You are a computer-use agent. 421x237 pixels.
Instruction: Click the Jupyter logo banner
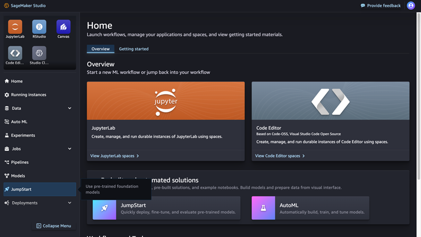[166, 101]
